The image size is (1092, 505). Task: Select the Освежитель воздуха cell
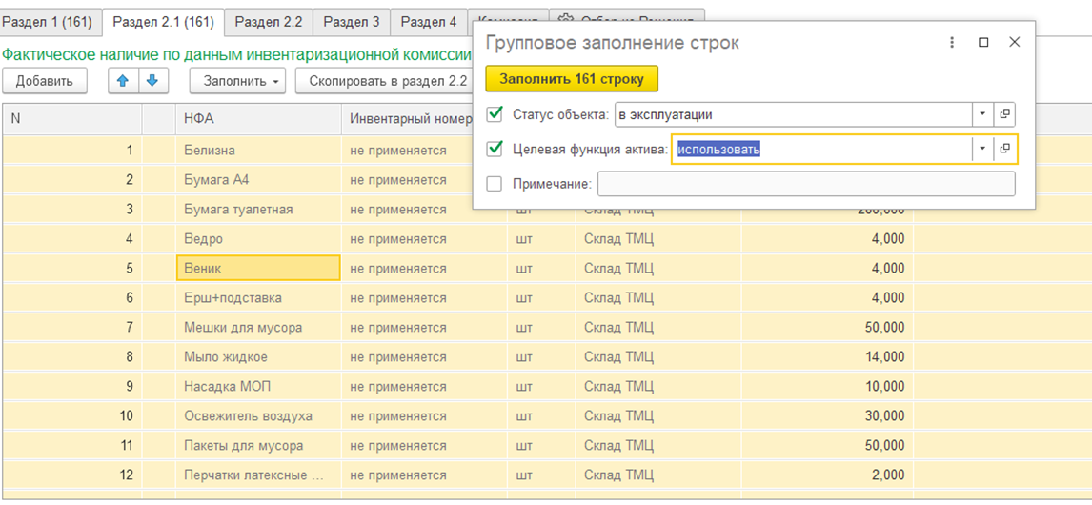pos(258,416)
